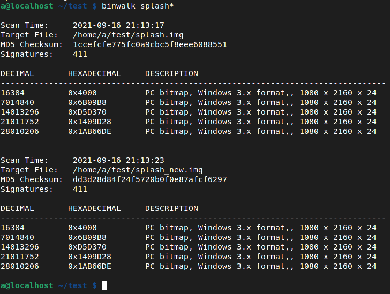This screenshot has width=390, height=294.
Task: Click hex offset 0x1AB66DE in the splash.img results
Action: click(x=89, y=131)
